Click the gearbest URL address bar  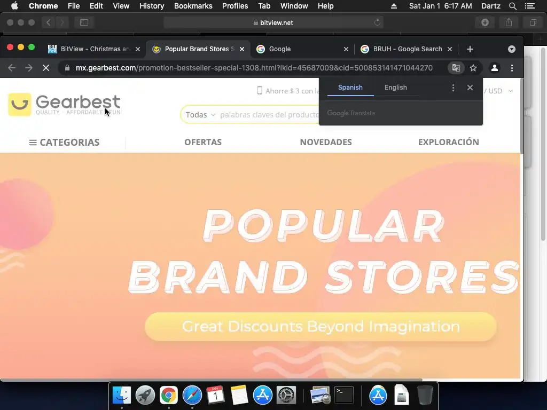254,68
